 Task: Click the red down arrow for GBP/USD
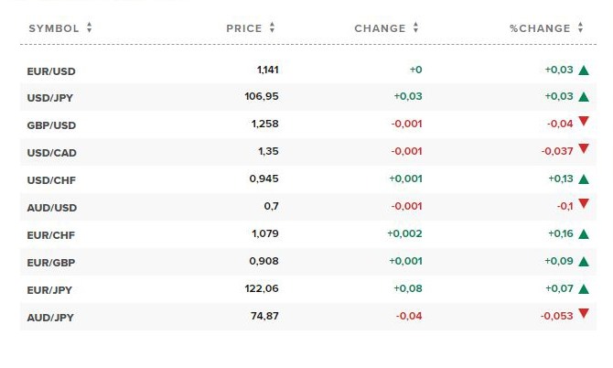click(x=584, y=121)
